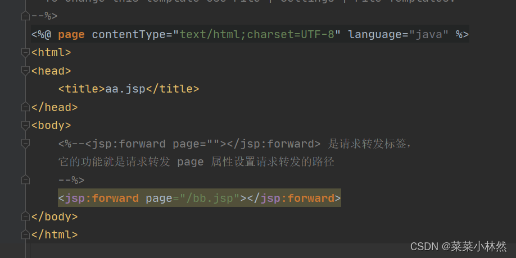Fold the jsp:forward comment block start
This screenshot has height=258, width=516.
click(25, 144)
